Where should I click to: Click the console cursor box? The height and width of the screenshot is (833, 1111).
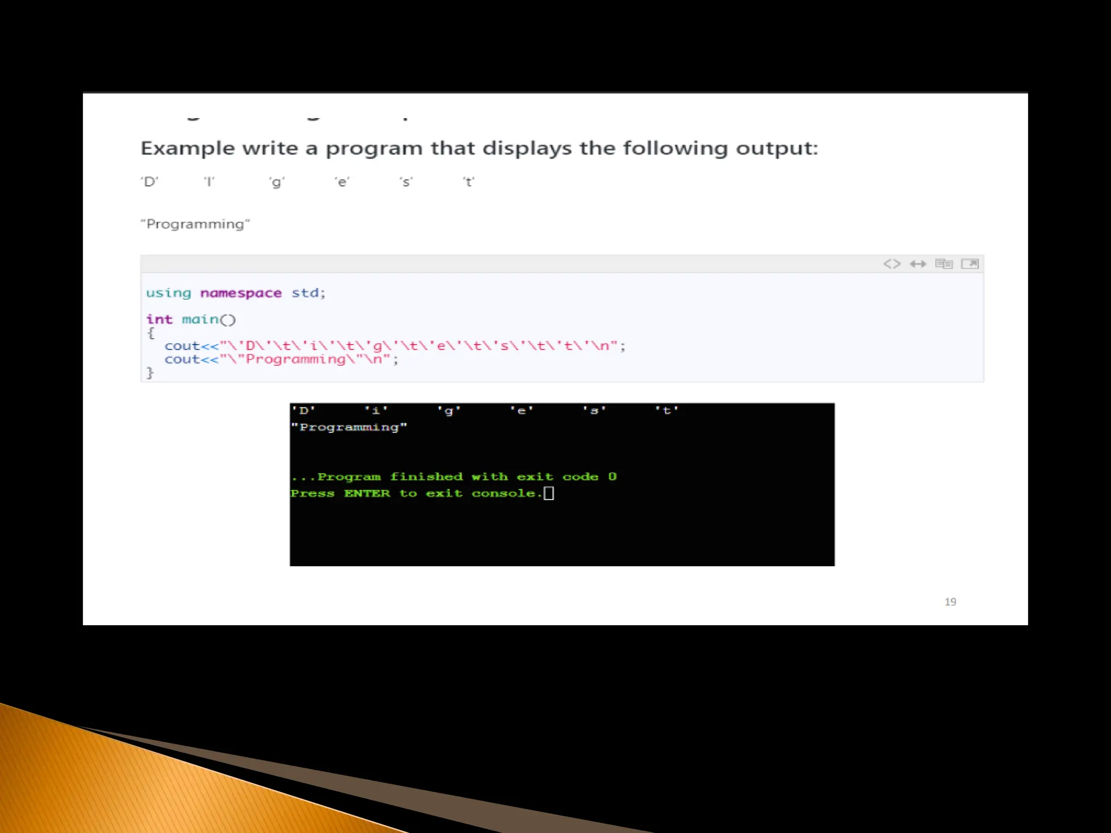tap(548, 493)
